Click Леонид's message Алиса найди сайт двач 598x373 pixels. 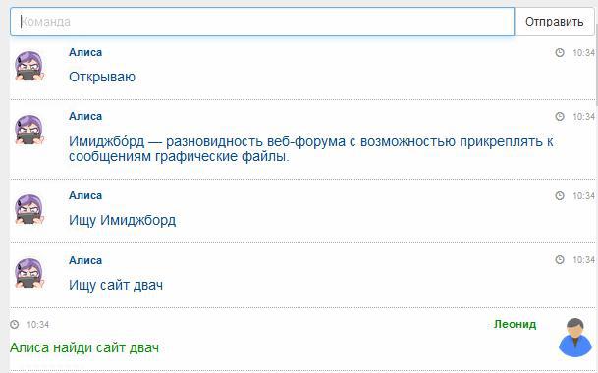[84, 347]
